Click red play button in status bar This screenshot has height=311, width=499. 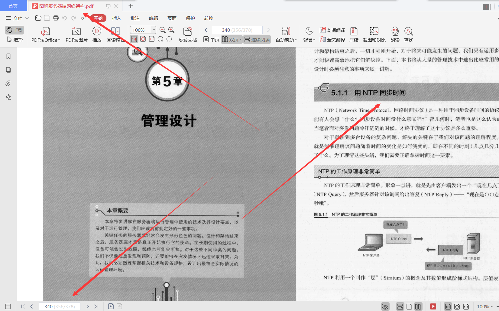[433, 306]
